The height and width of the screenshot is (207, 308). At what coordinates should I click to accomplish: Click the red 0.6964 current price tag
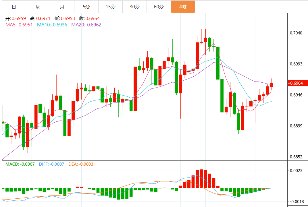point(297,83)
